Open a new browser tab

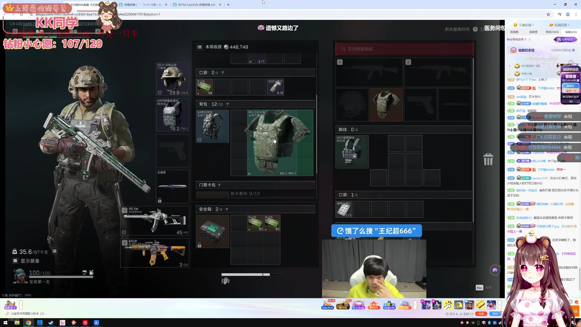click(228, 5)
